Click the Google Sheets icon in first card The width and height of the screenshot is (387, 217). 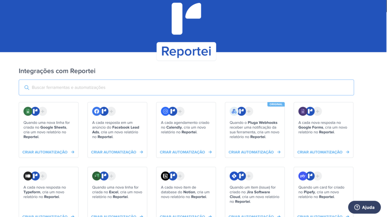(28, 111)
